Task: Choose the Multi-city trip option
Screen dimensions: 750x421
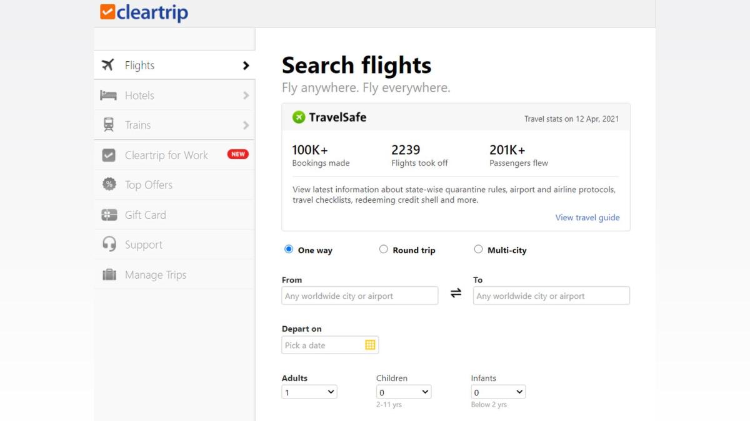Action: pyautogui.click(x=478, y=248)
